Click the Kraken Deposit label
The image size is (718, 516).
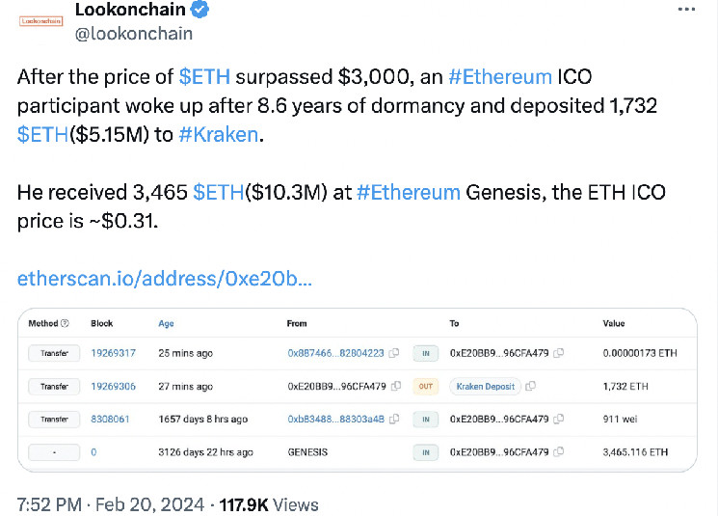coord(485,386)
